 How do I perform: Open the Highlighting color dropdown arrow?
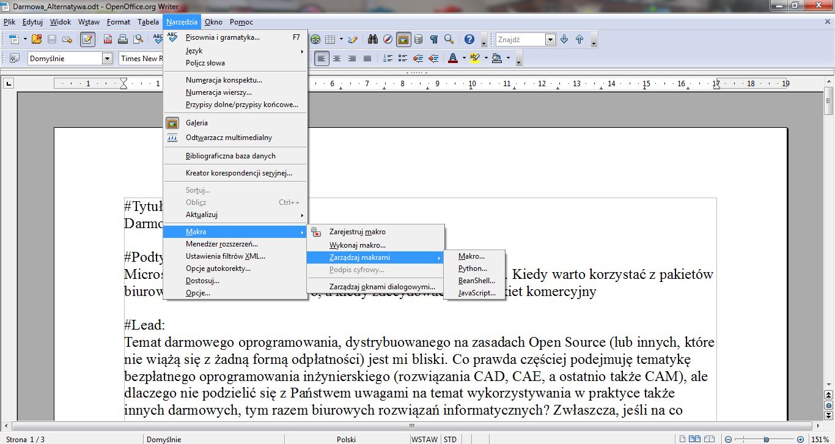(486, 59)
